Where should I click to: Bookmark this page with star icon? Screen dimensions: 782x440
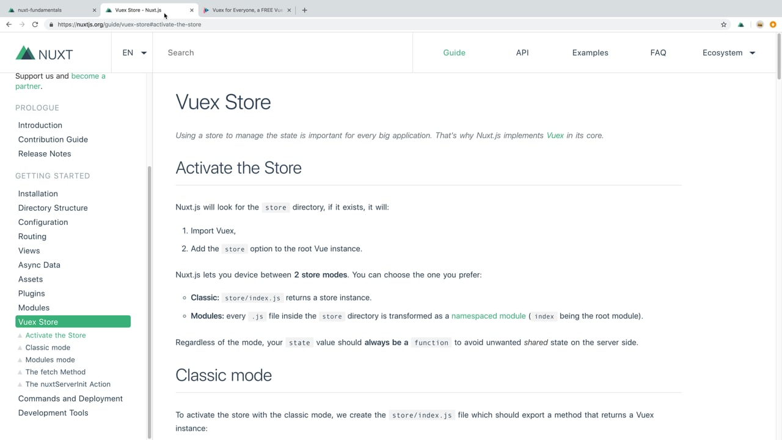[x=724, y=24]
